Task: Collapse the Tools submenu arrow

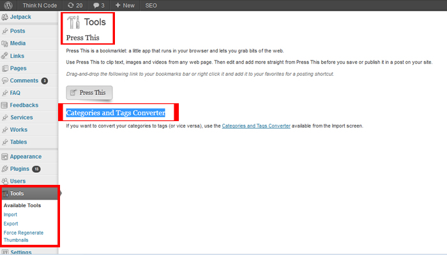Action: [x=61, y=193]
